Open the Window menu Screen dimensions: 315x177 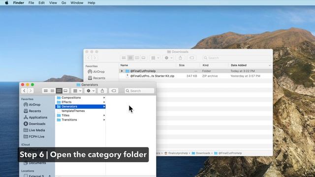pos(77,3)
